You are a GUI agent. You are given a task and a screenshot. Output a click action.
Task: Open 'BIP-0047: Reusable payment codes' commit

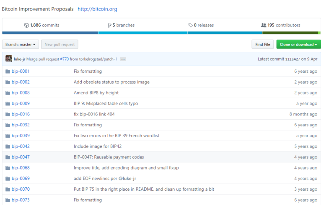[x=109, y=157]
